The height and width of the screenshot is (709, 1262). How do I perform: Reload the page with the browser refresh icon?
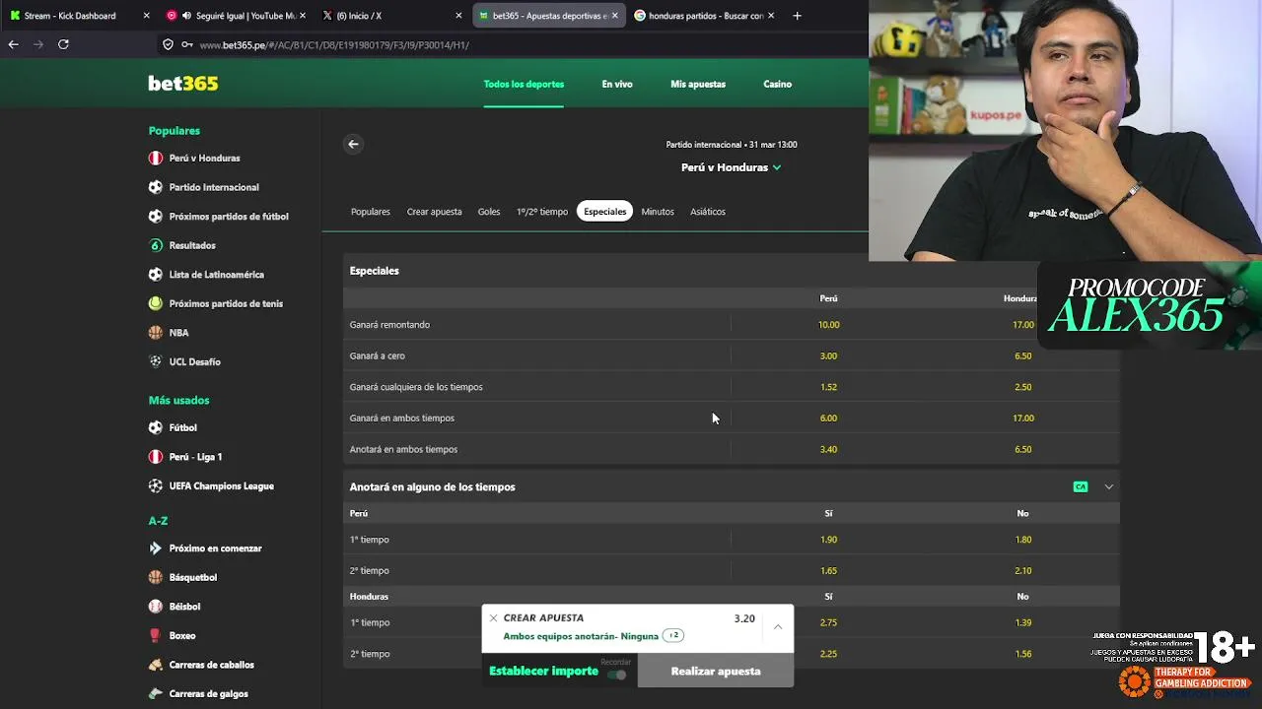point(63,44)
